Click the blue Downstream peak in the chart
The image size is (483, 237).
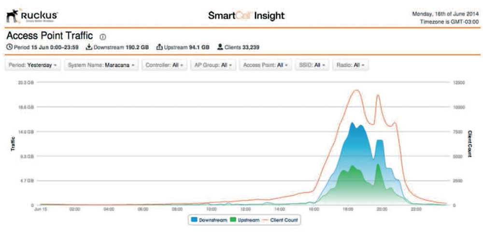tap(352, 125)
